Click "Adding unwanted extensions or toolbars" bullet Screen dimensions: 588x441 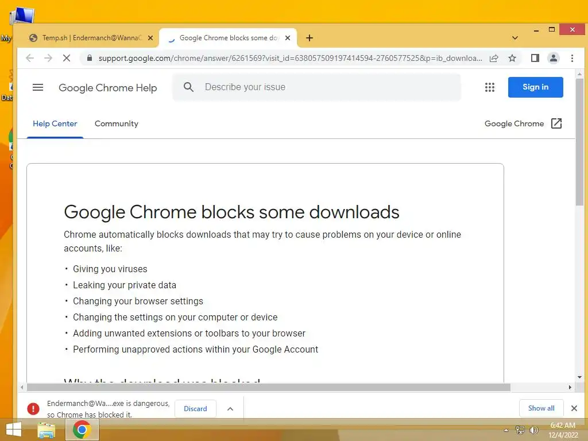pyautogui.click(x=189, y=334)
